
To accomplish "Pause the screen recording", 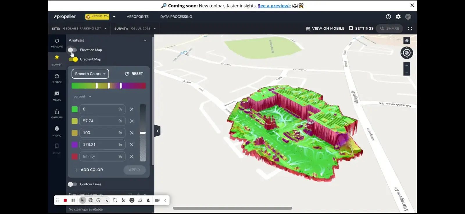I will tap(73, 200).
